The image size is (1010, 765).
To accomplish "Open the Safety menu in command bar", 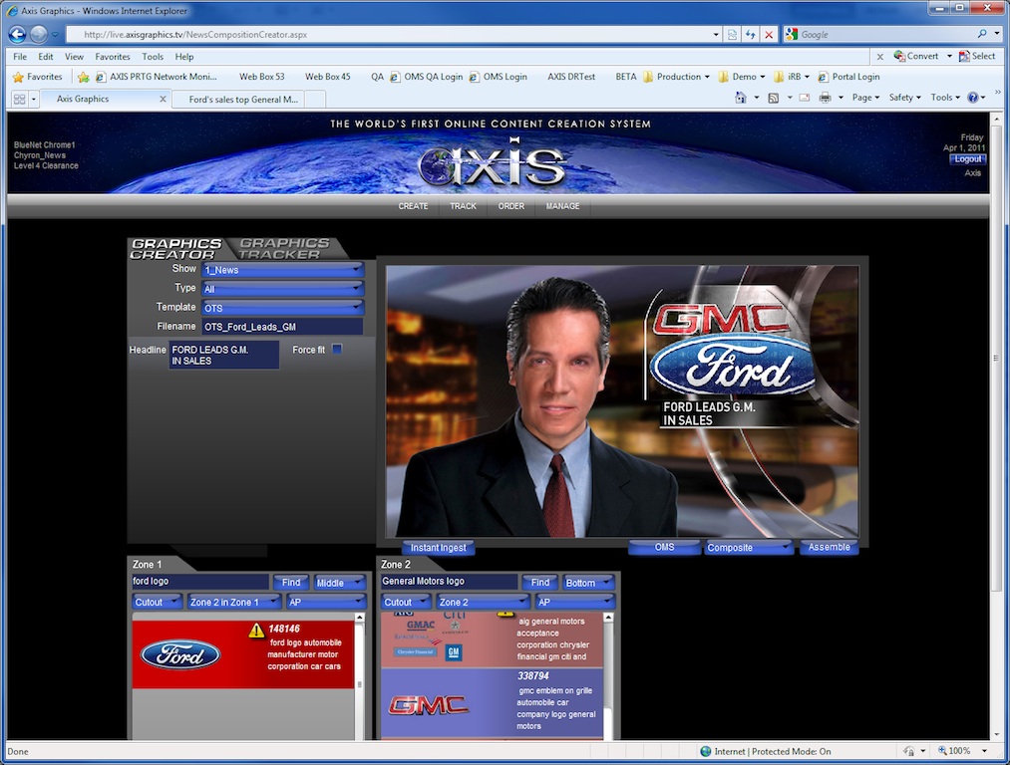I will (904, 98).
